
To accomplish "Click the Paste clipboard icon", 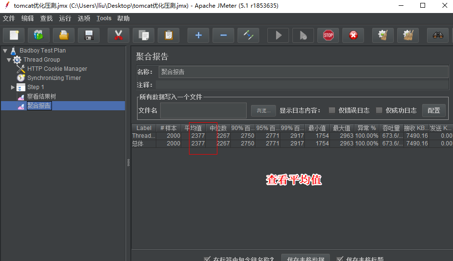I will [169, 35].
